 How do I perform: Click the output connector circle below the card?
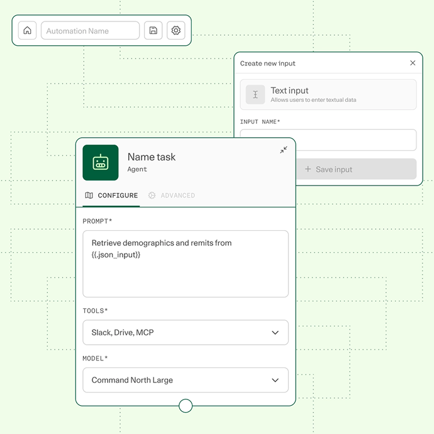coord(186,406)
